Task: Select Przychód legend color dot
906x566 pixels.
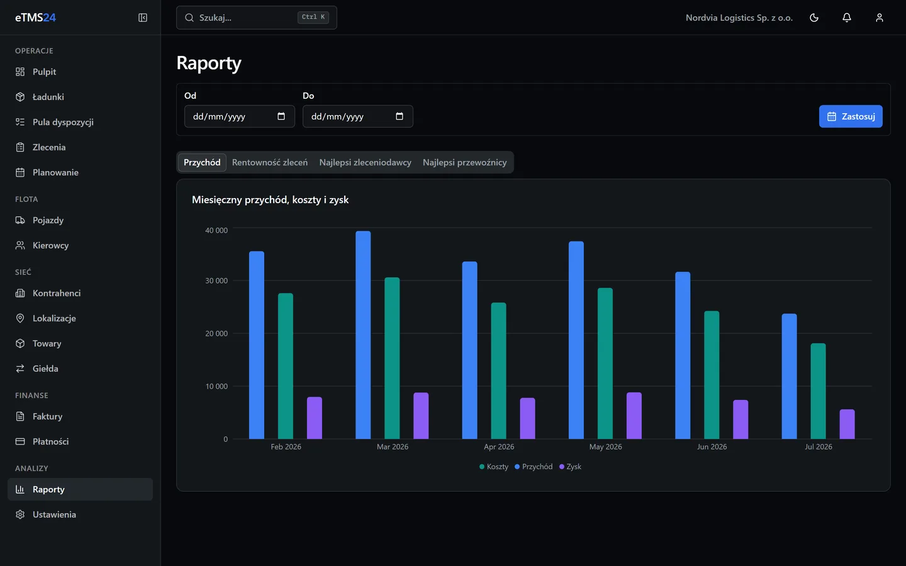Action: [517, 467]
